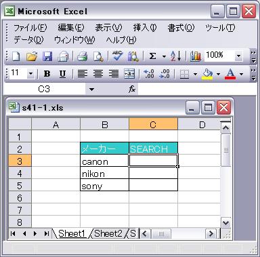
Task: Open a file with the folder icon
Action: pos(32,56)
